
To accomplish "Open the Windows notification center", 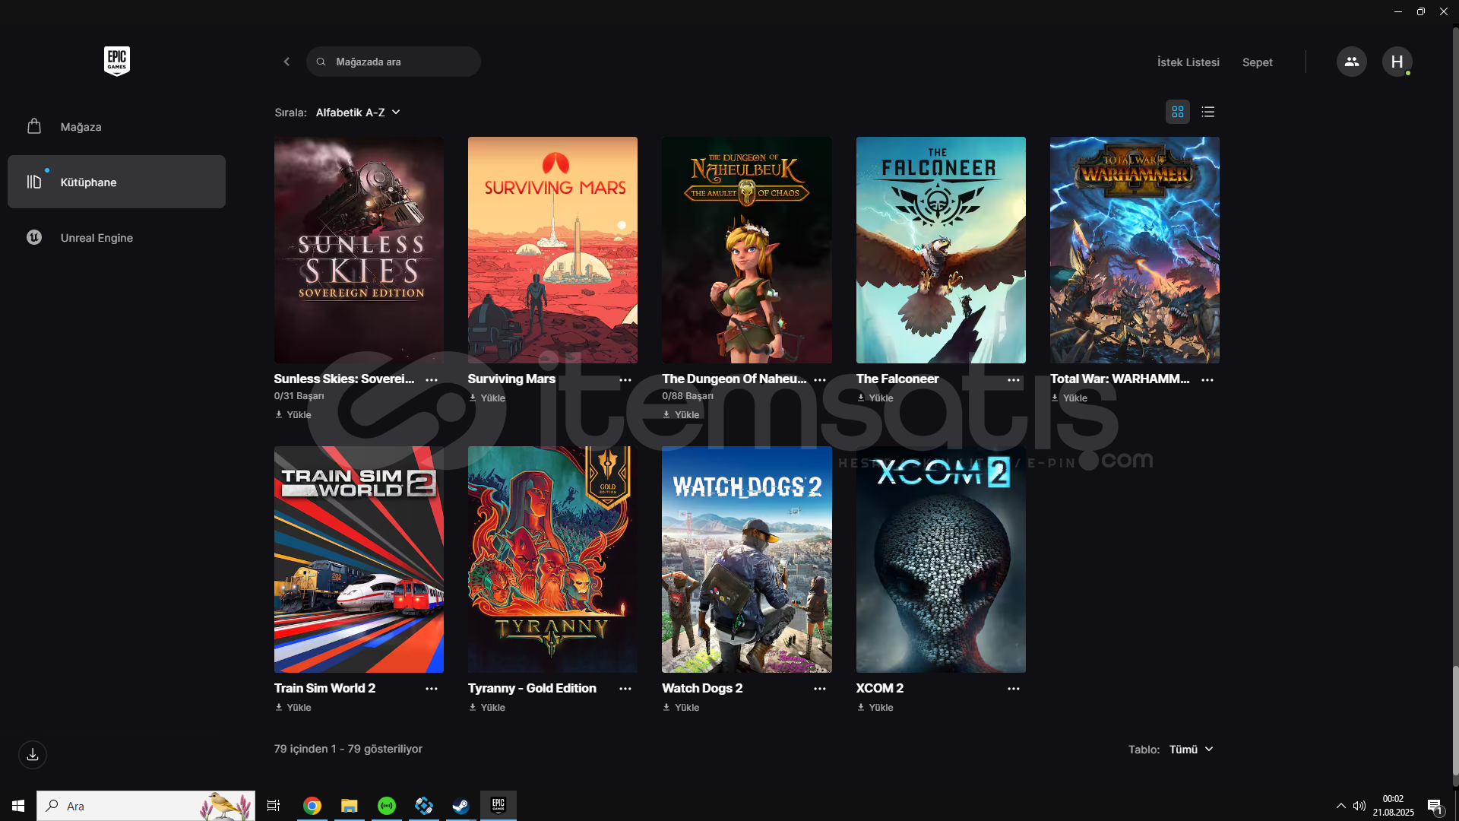I will click(x=1435, y=806).
